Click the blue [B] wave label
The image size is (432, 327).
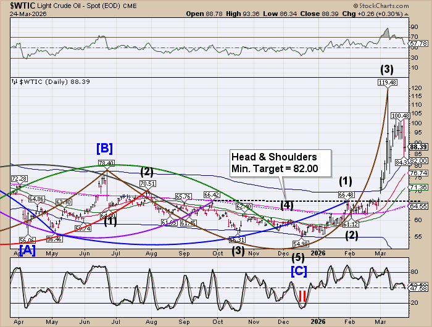(x=104, y=148)
